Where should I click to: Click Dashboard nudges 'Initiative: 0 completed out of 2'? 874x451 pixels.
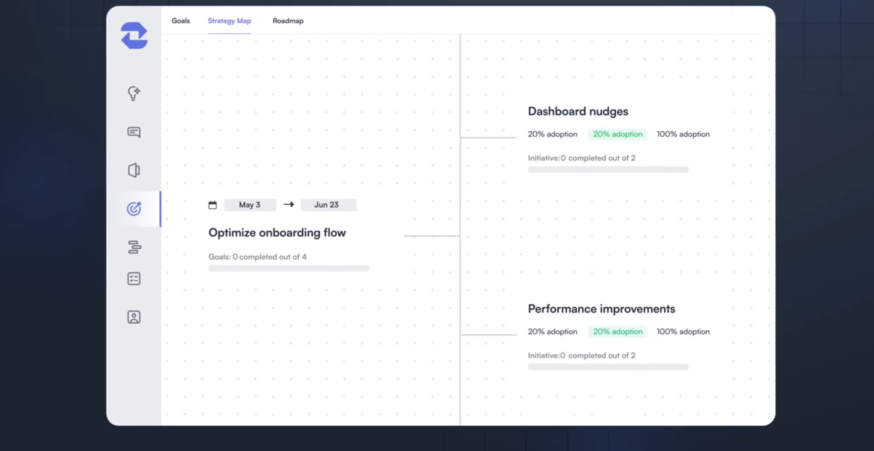tap(582, 158)
